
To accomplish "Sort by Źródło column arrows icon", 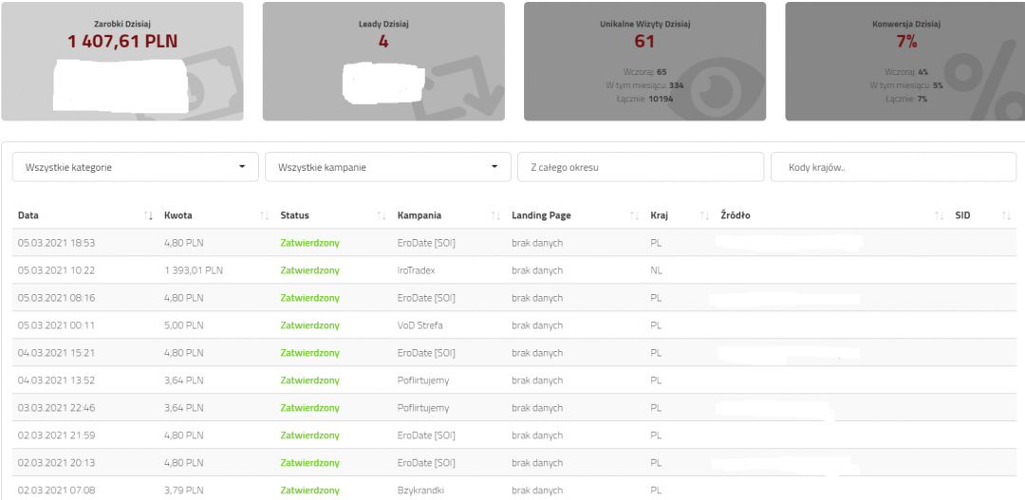I will pos(939,216).
